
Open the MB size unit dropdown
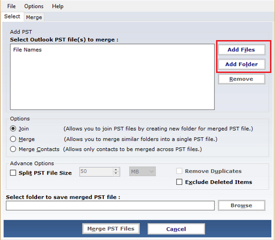143,172
